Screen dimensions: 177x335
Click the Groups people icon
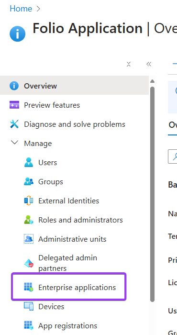(29, 181)
